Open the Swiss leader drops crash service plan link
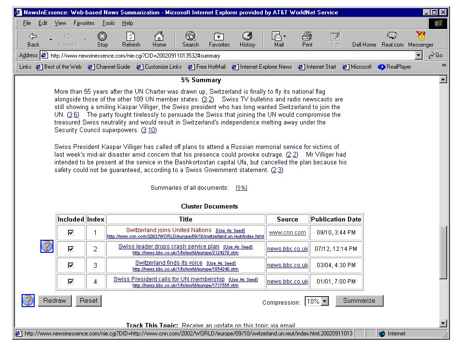 (169, 246)
